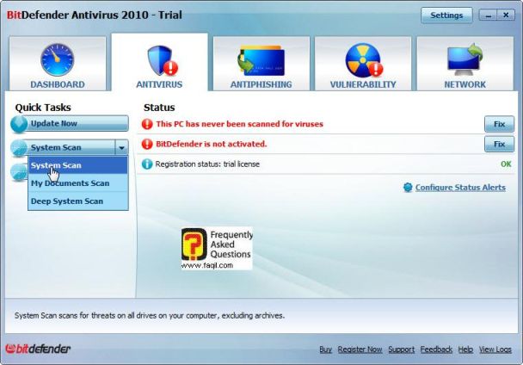This screenshot has width=523, height=365.
Task: Choose My Documents Scan from dropdown
Action: click(78, 183)
